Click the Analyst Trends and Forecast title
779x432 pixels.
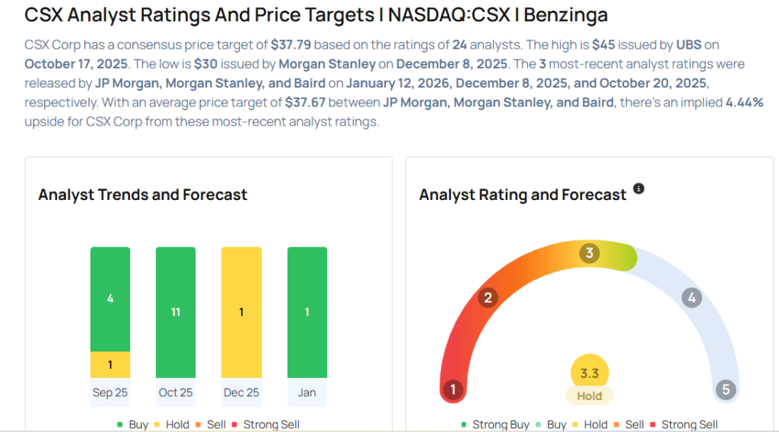(x=142, y=195)
